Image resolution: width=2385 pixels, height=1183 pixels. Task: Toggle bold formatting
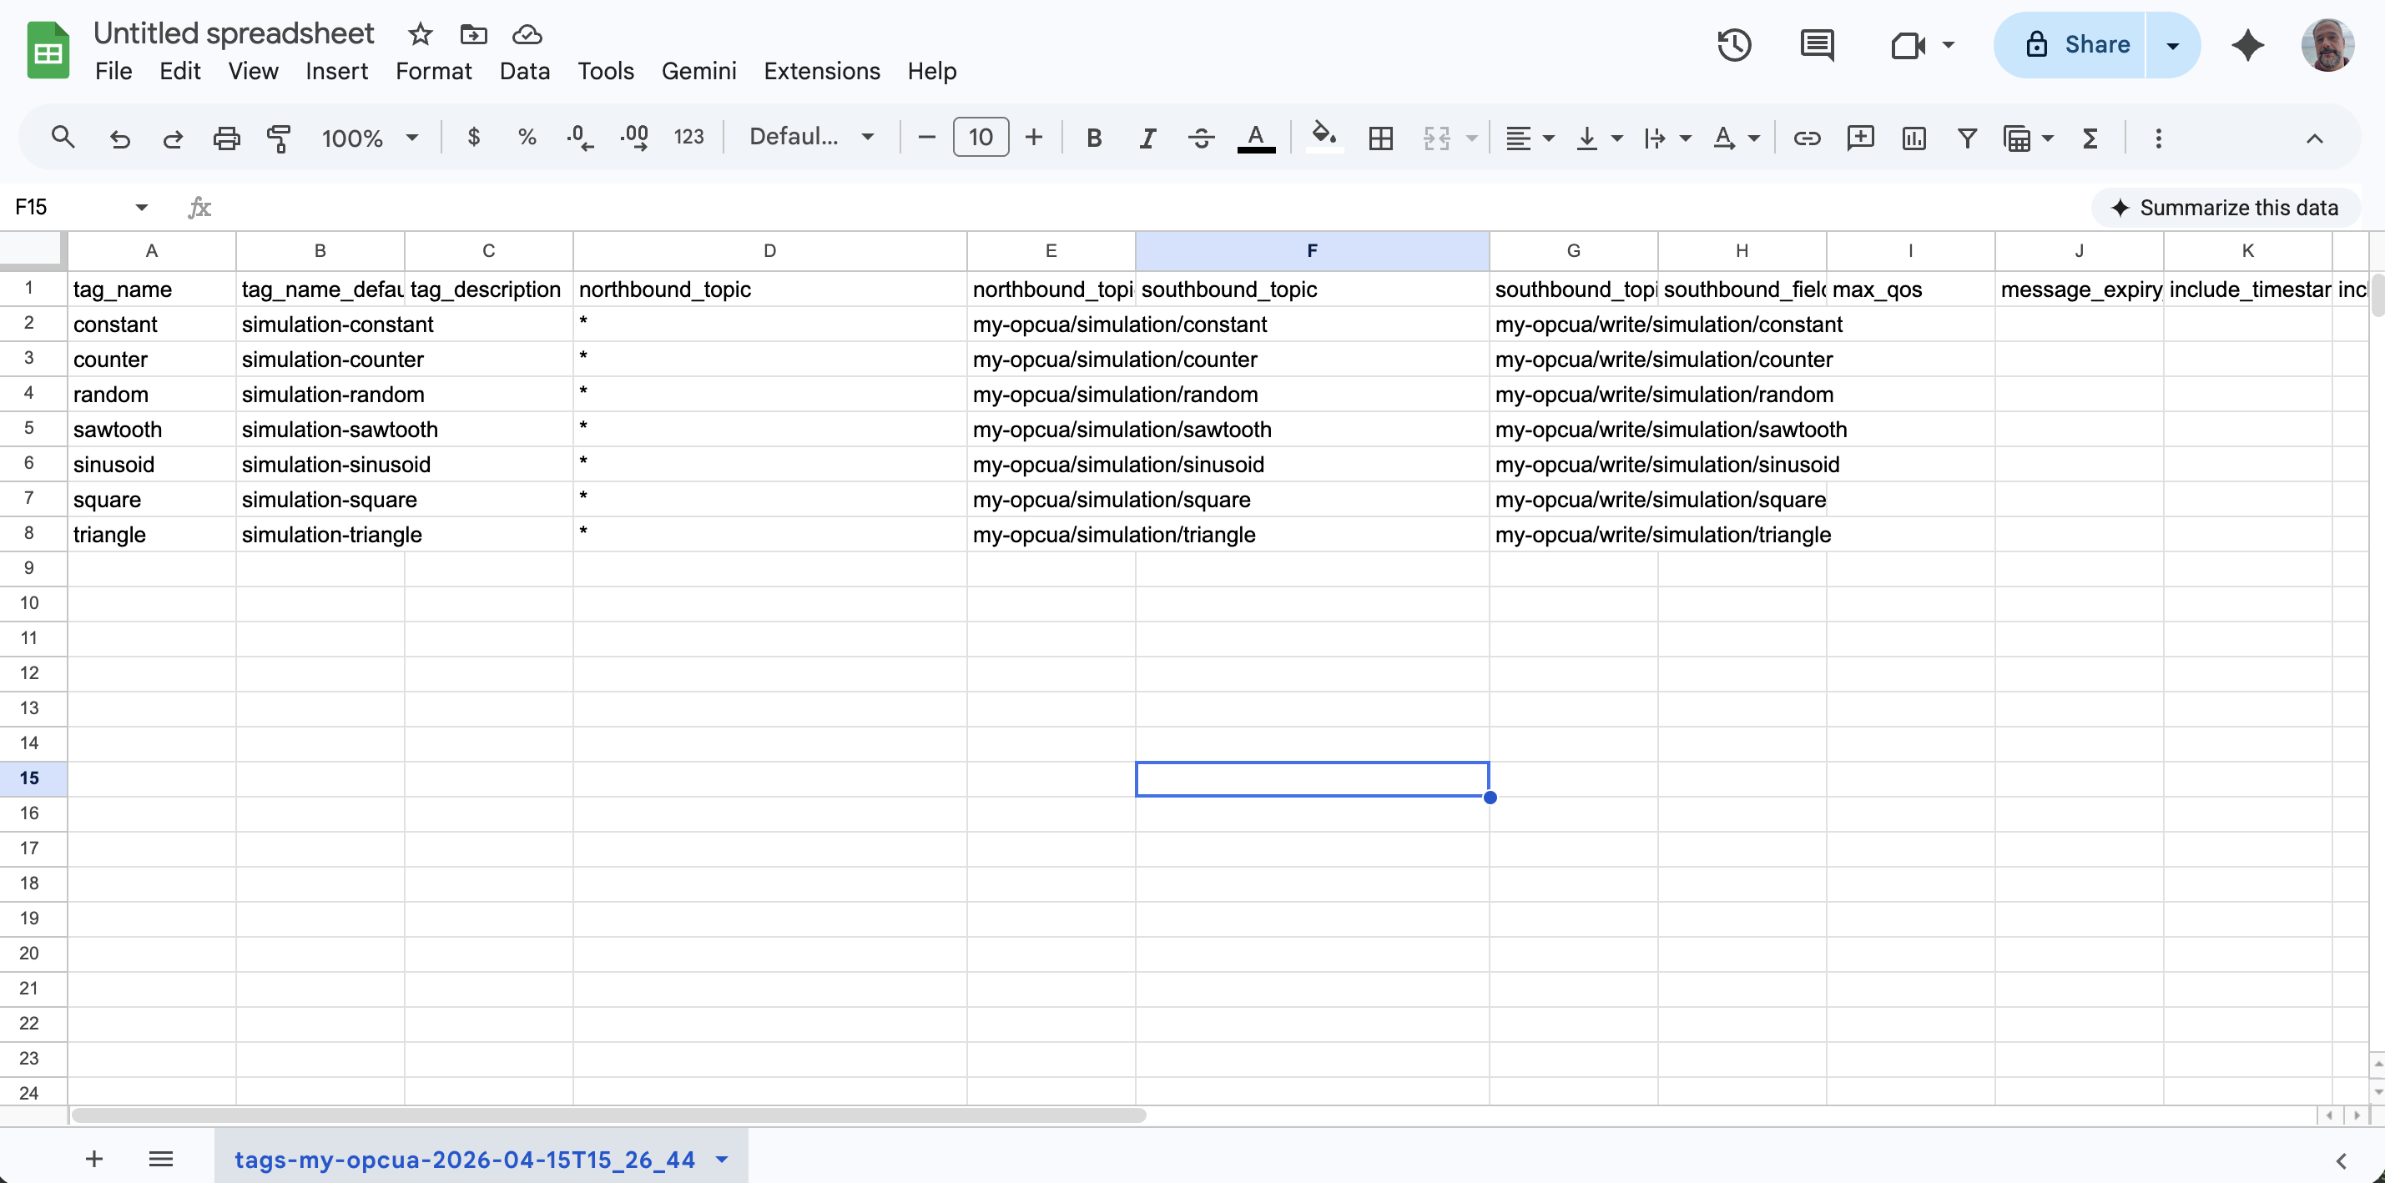pos(1093,138)
